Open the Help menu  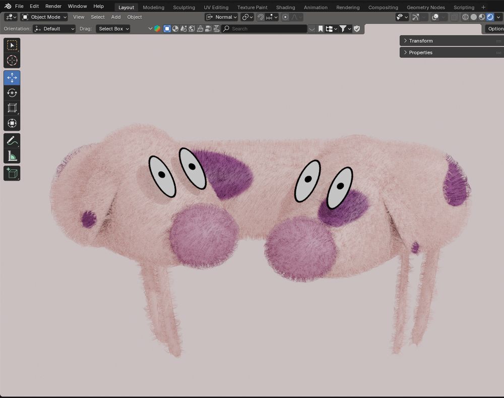[98, 6]
